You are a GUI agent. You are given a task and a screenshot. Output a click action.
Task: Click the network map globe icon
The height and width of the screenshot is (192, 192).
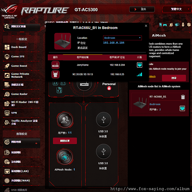point(7,142)
